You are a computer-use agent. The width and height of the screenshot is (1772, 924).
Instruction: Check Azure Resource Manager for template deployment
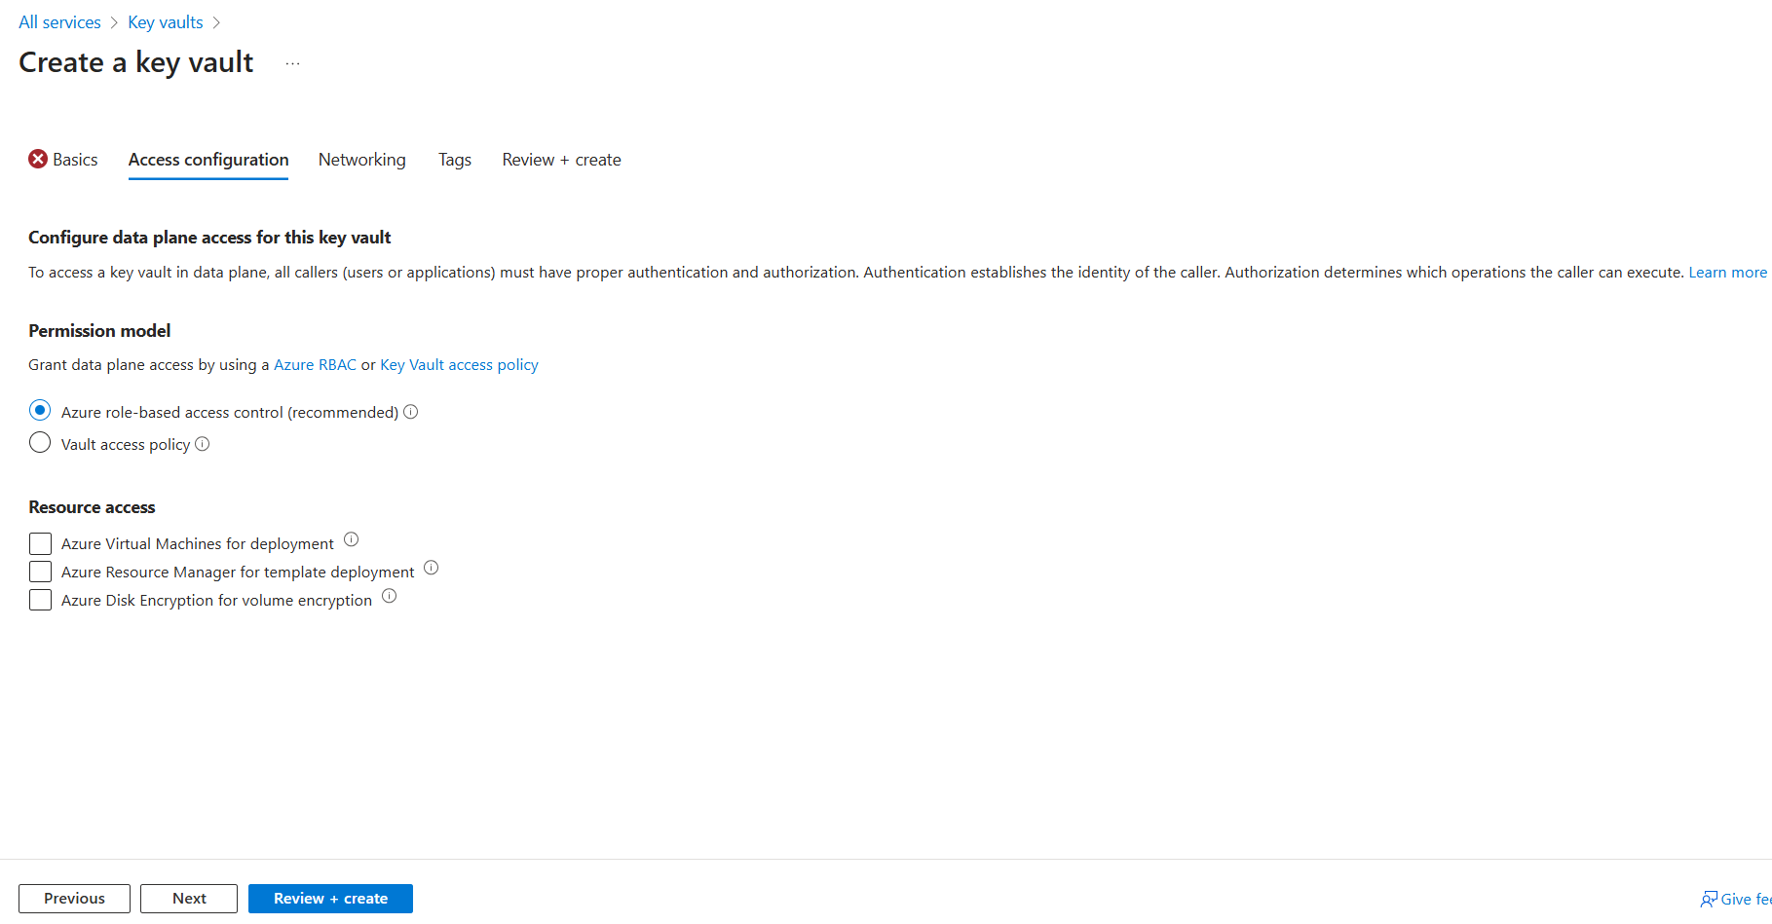(x=40, y=572)
